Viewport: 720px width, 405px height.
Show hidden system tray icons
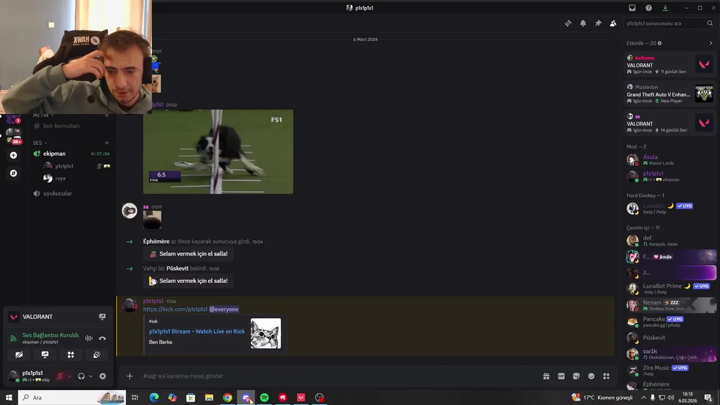(x=643, y=398)
